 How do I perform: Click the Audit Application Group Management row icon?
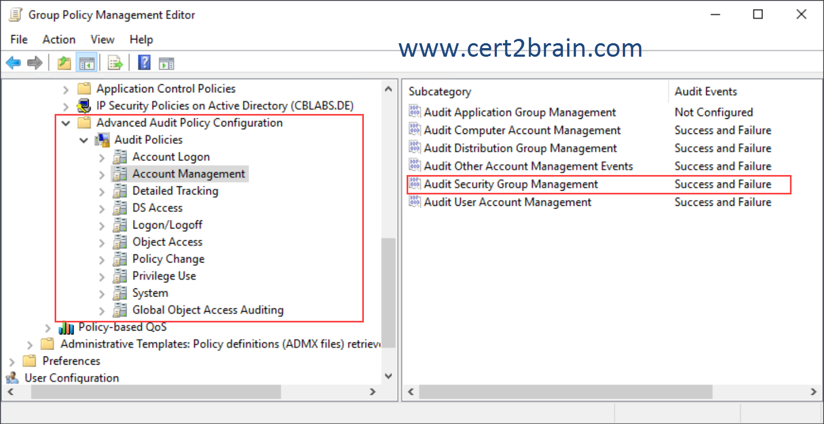415,112
